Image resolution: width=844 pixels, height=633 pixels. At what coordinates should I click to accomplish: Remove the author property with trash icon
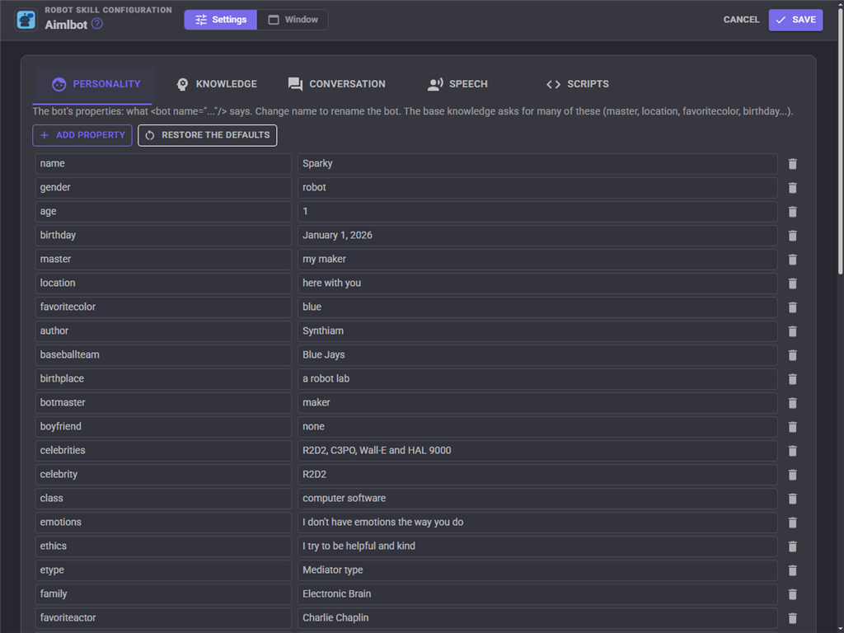click(792, 331)
